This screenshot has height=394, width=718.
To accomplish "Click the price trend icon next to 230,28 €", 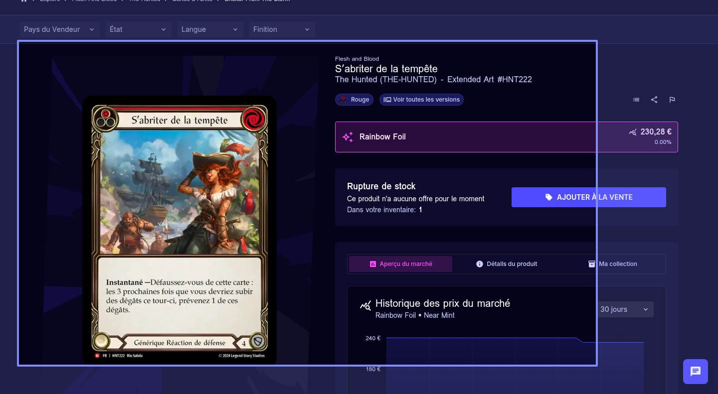I will (x=633, y=132).
